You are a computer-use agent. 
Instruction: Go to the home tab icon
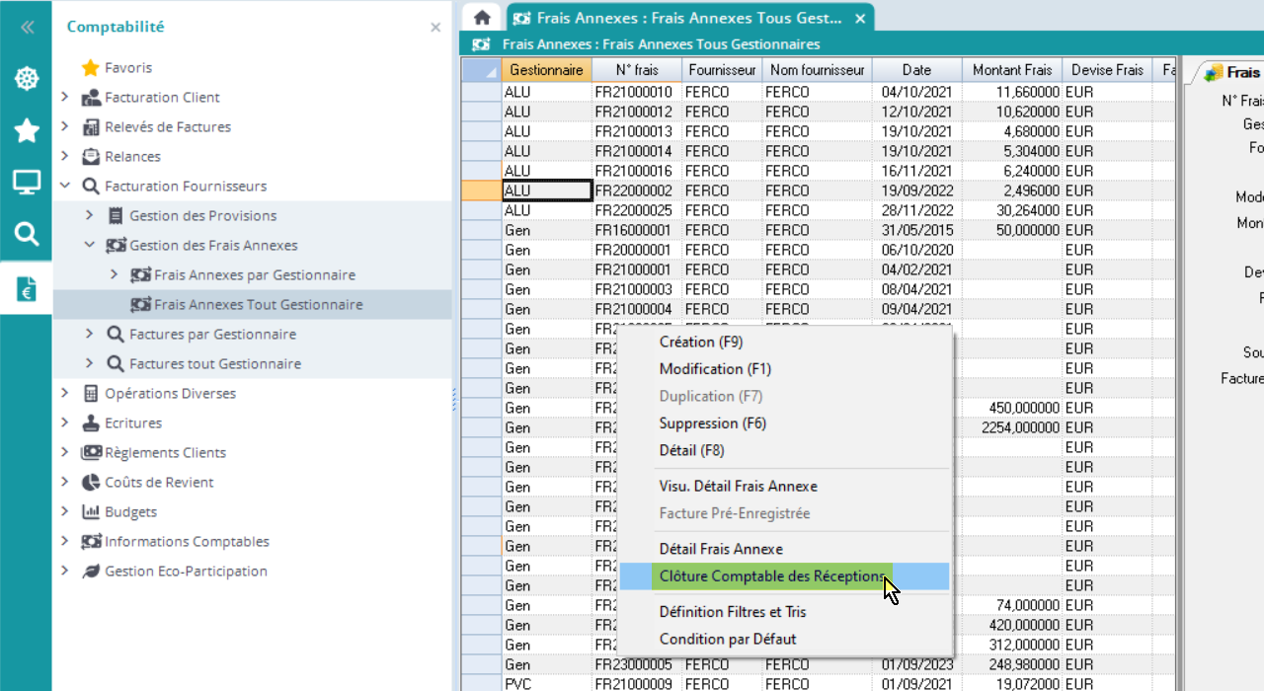pos(482,18)
